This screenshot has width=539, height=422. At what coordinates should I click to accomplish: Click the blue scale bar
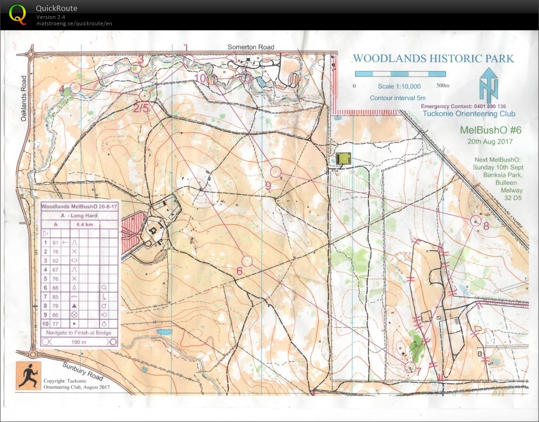pyautogui.click(x=400, y=74)
